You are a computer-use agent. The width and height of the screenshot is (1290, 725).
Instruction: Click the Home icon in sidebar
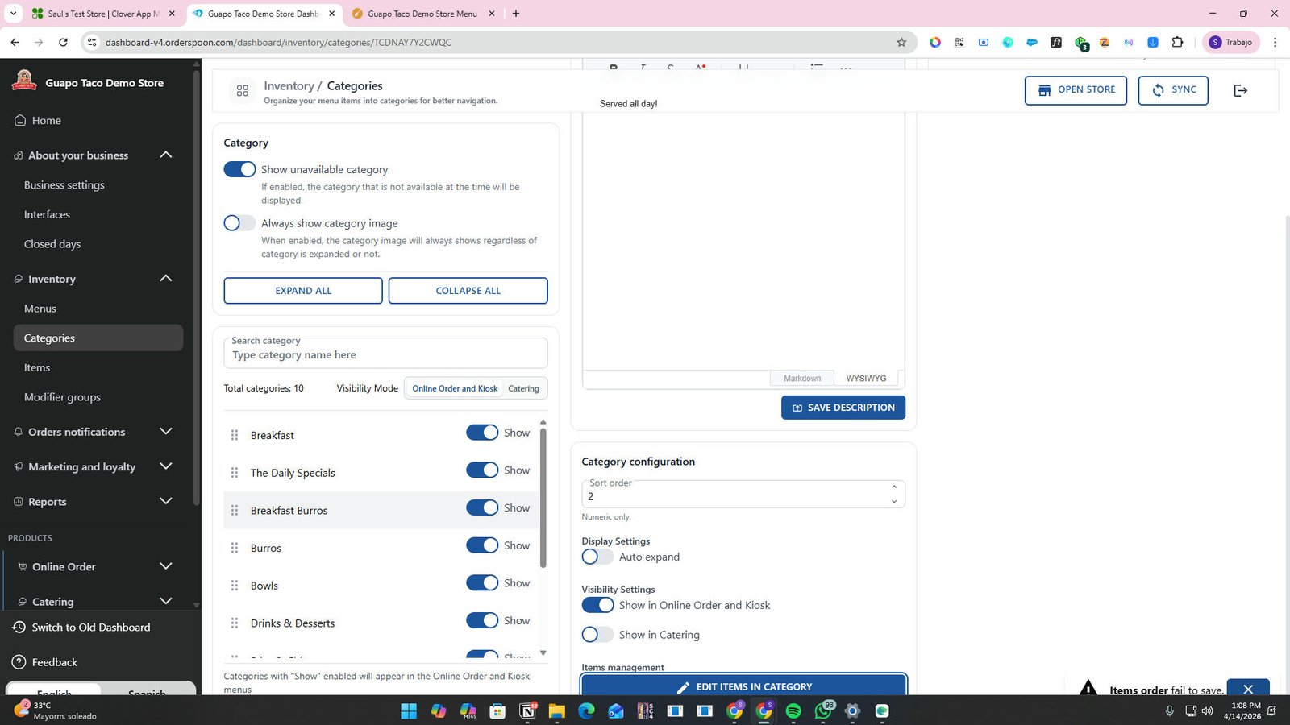20,120
